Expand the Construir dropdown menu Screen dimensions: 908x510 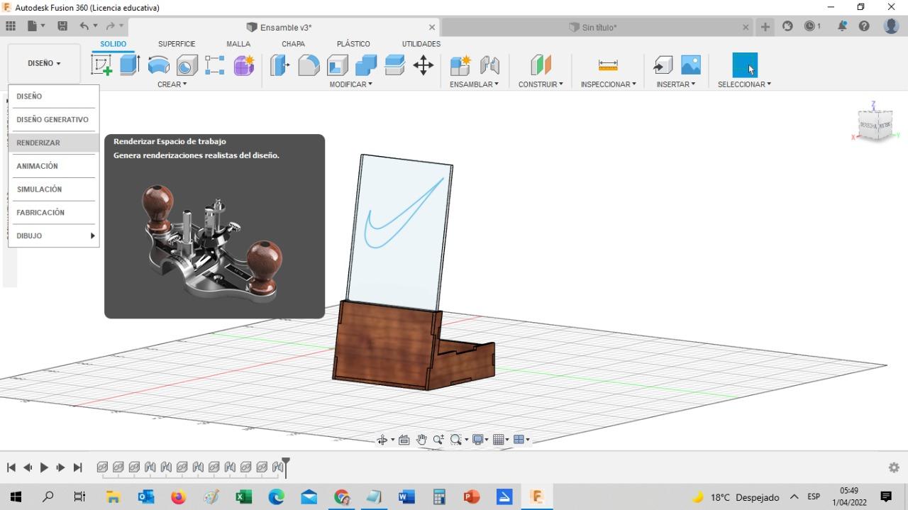541,84
